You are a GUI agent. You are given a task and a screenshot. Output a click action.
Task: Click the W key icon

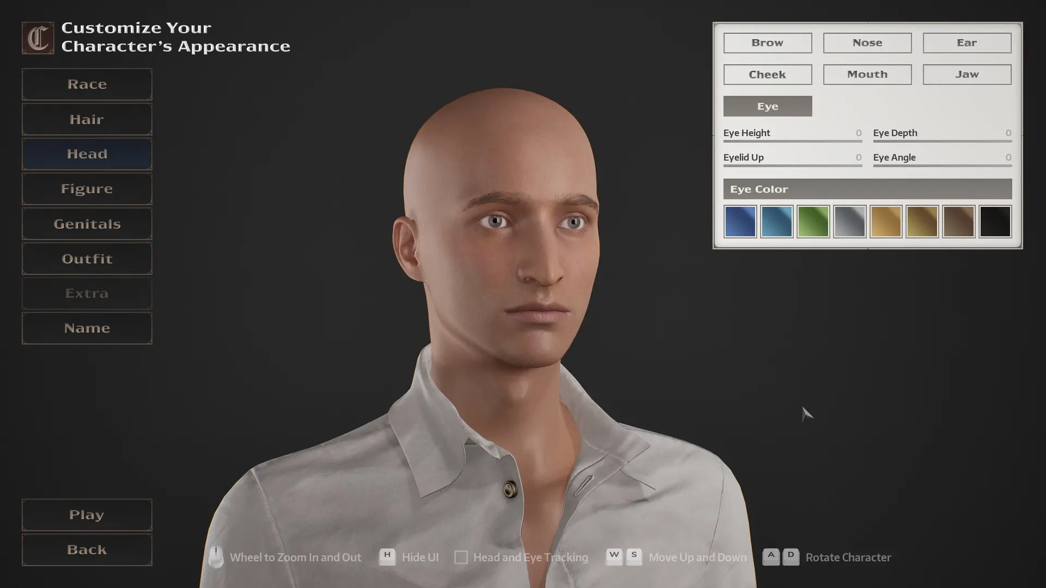[x=614, y=557]
